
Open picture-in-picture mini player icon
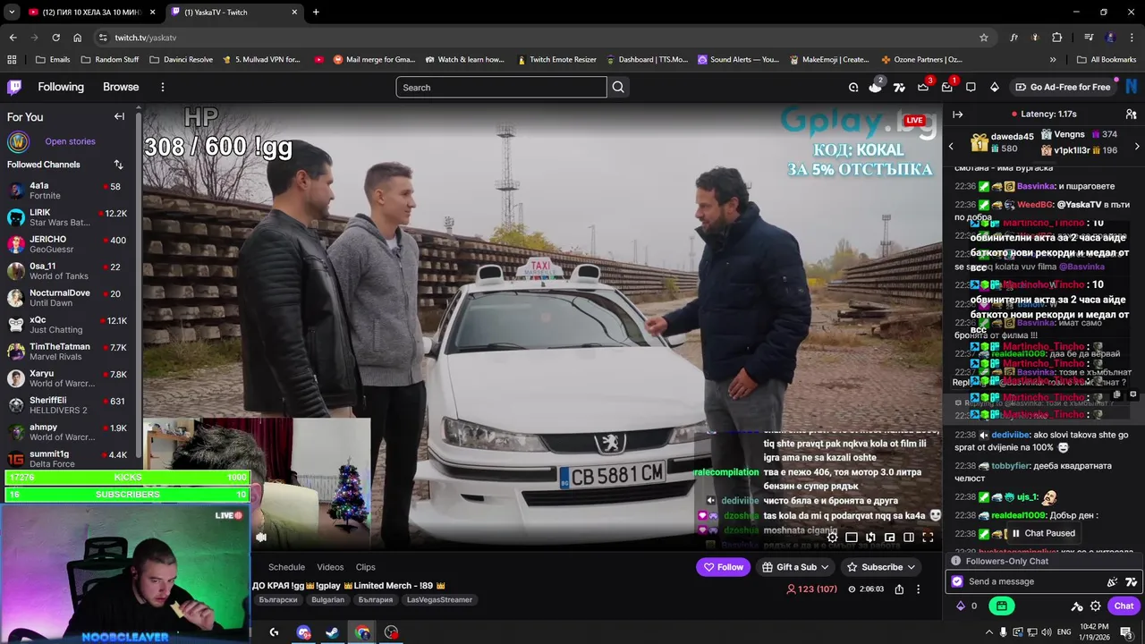click(890, 538)
